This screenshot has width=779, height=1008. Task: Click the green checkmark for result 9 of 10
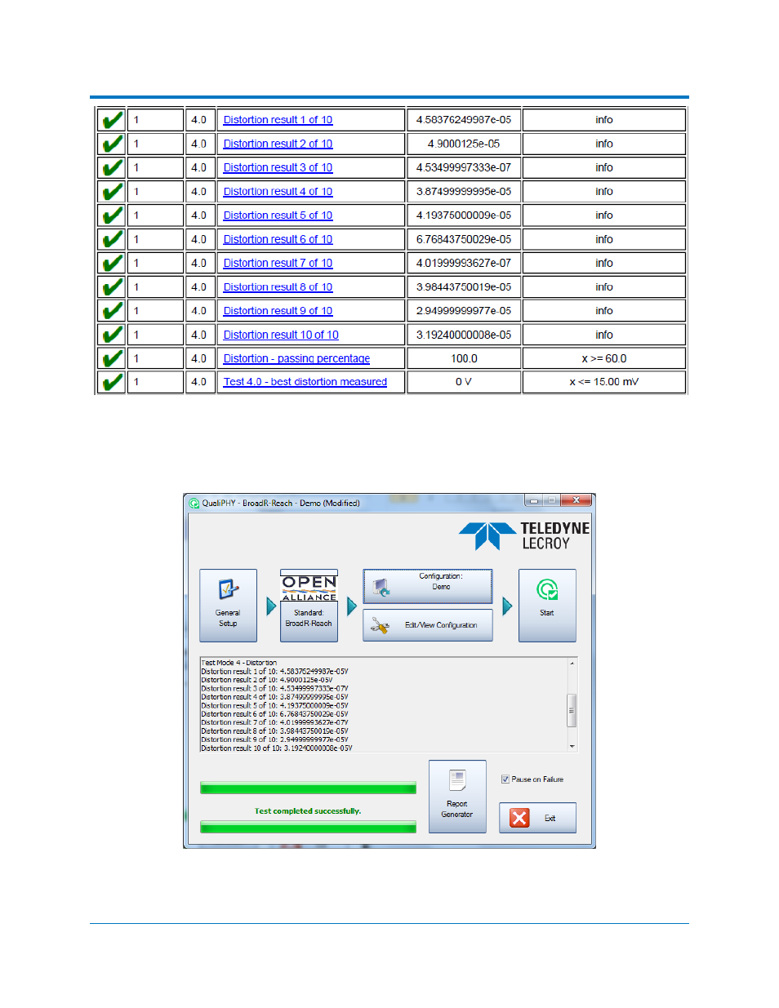click(x=112, y=311)
